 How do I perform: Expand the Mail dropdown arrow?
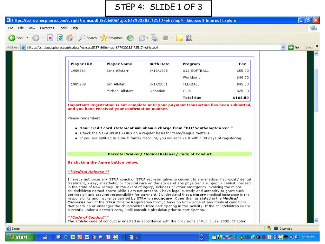coord(147,38)
